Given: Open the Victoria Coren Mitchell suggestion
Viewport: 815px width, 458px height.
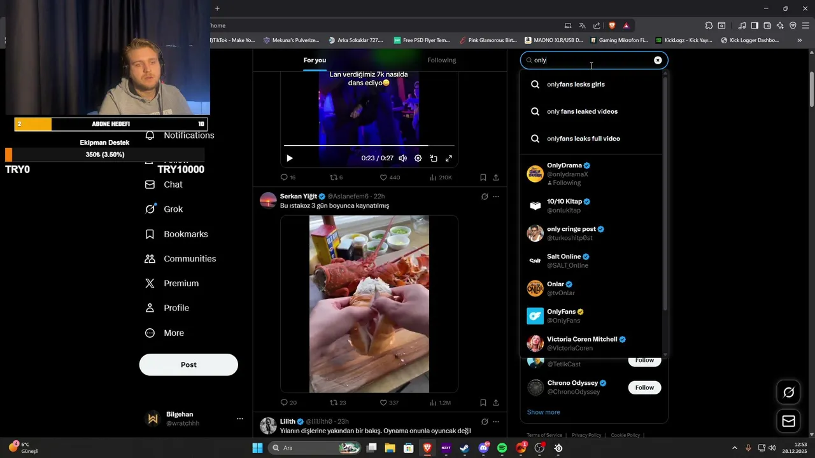Looking at the screenshot, I should tap(591, 343).
